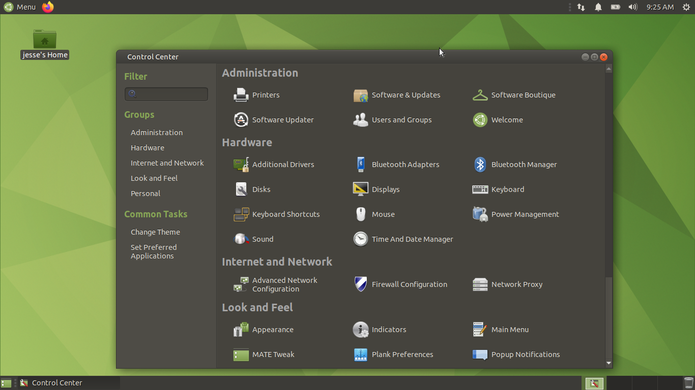This screenshot has height=390, width=695.
Task: Open the Power Management icon
Action: [x=480, y=214]
